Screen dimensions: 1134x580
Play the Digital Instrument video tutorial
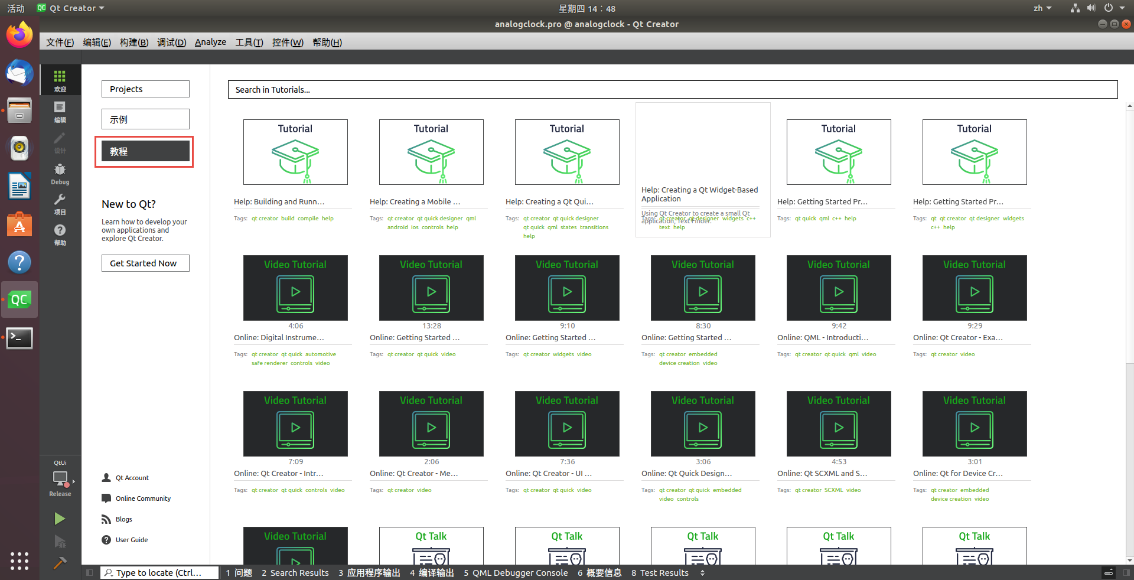coord(295,288)
